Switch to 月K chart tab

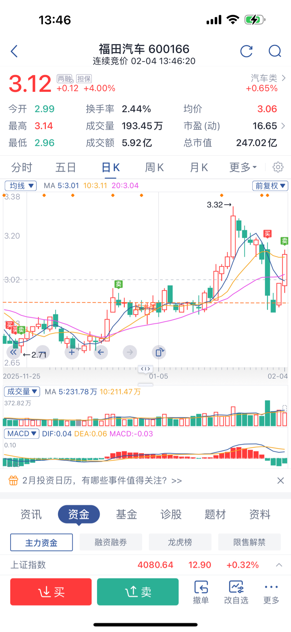[199, 167]
